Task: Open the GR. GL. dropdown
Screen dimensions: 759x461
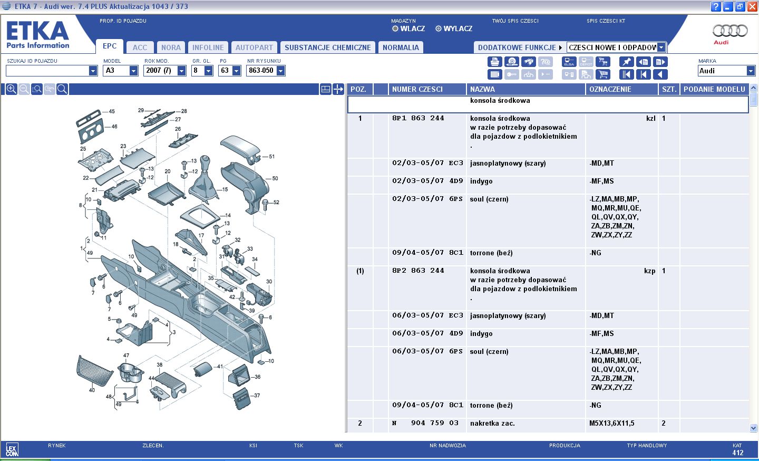Action: click(x=208, y=71)
